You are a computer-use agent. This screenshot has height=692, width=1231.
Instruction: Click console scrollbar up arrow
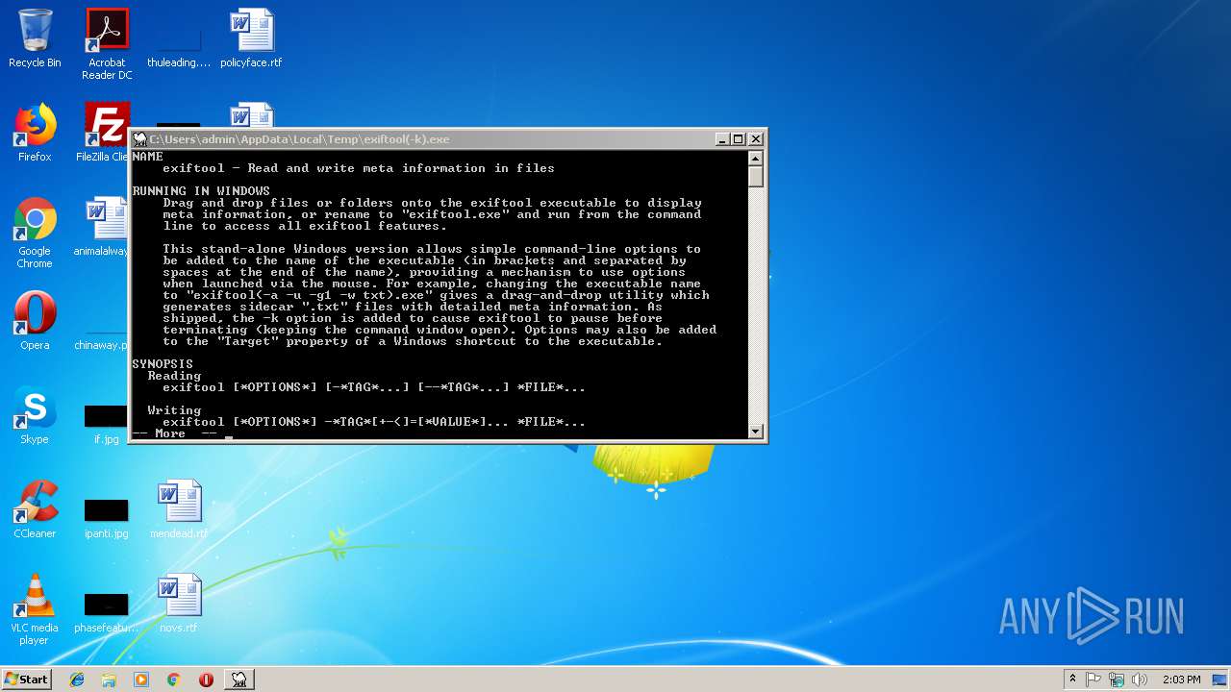756,159
